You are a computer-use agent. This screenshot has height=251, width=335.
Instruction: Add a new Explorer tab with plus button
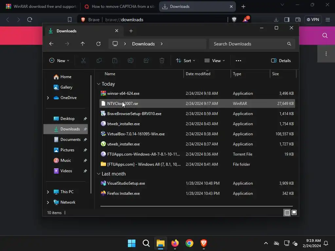[131, 31]
